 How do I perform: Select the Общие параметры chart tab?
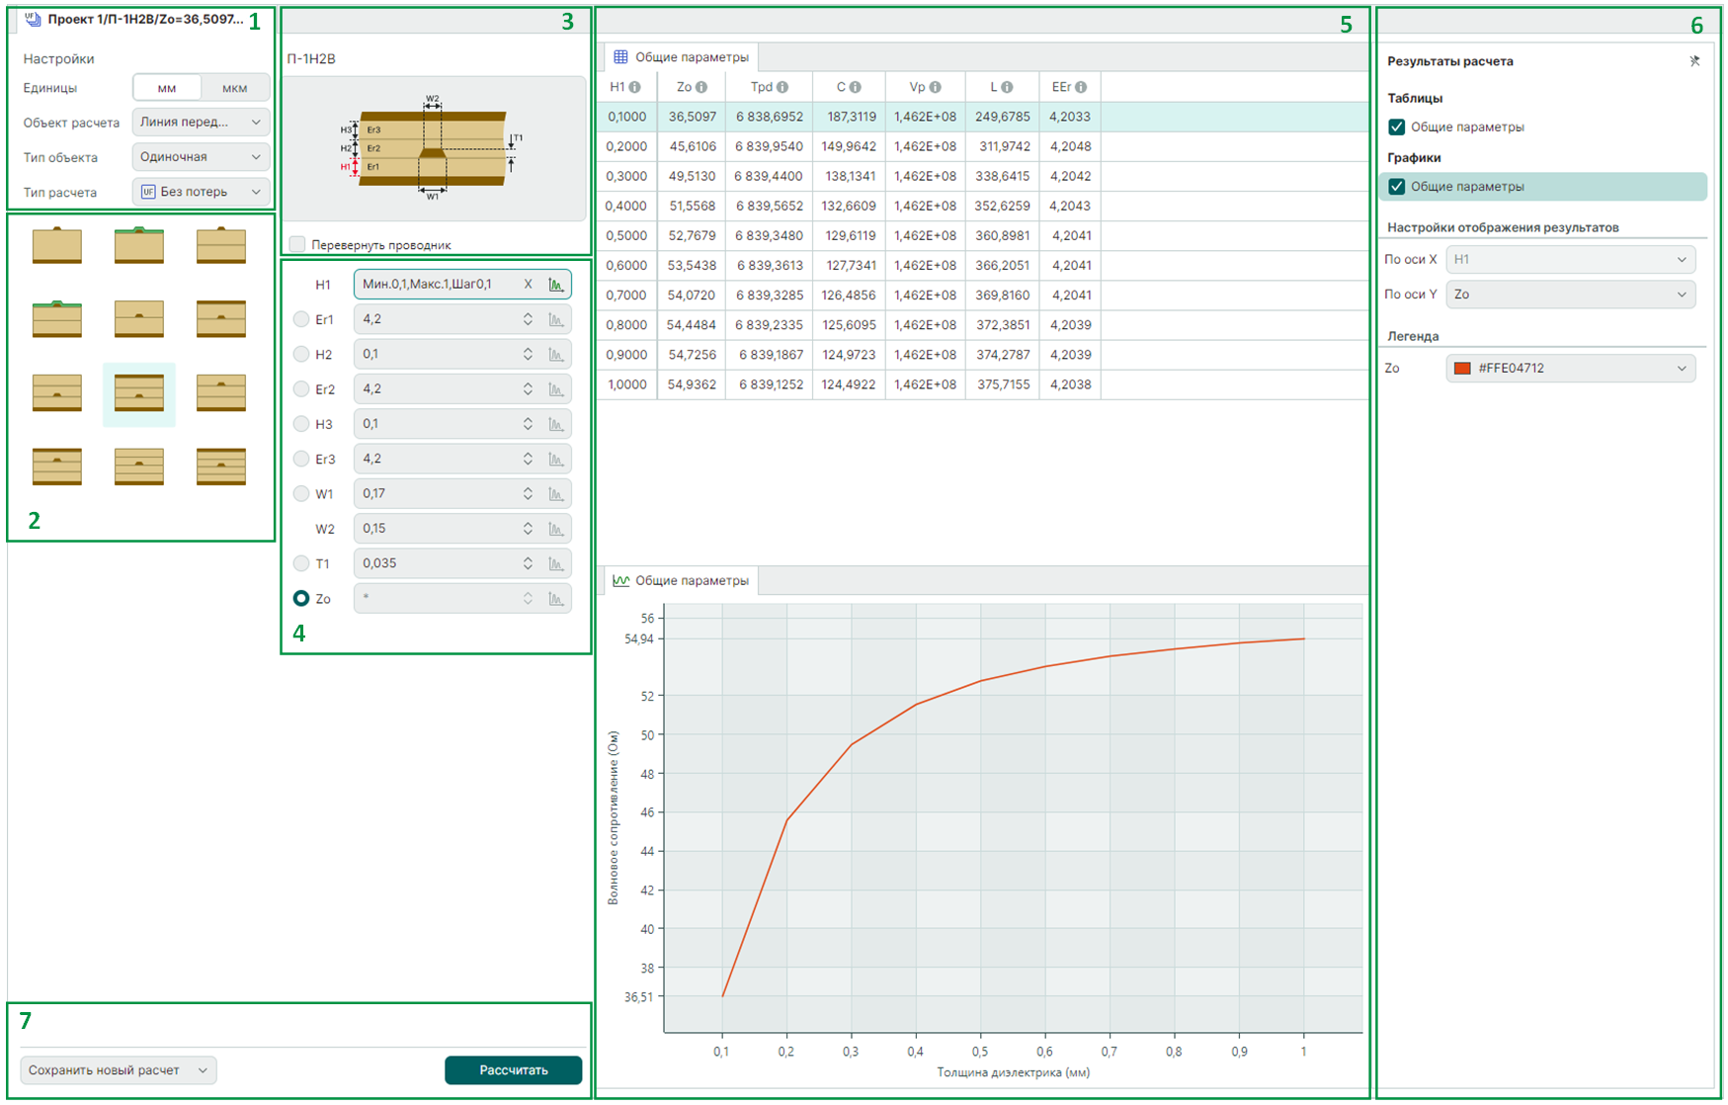(681, 581)
